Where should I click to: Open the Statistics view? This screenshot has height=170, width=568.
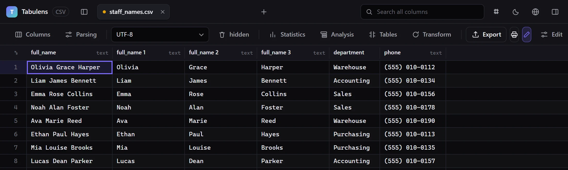tap(288, 35)
